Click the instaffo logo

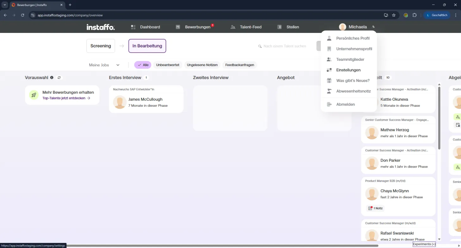tap(101, 27)
